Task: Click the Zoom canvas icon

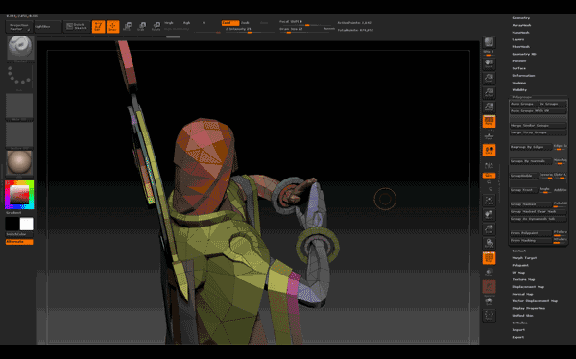Action: point(489,79)
